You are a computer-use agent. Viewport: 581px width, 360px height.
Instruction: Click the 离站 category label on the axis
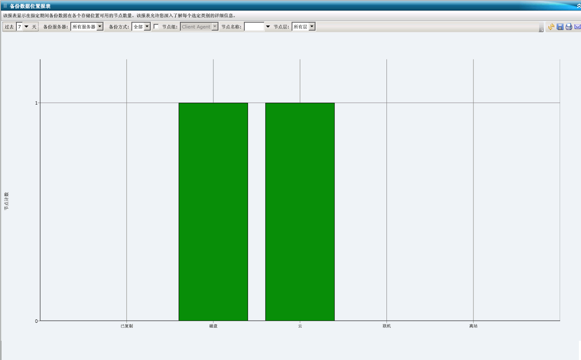pyautogui.click(x=473, y=326)
